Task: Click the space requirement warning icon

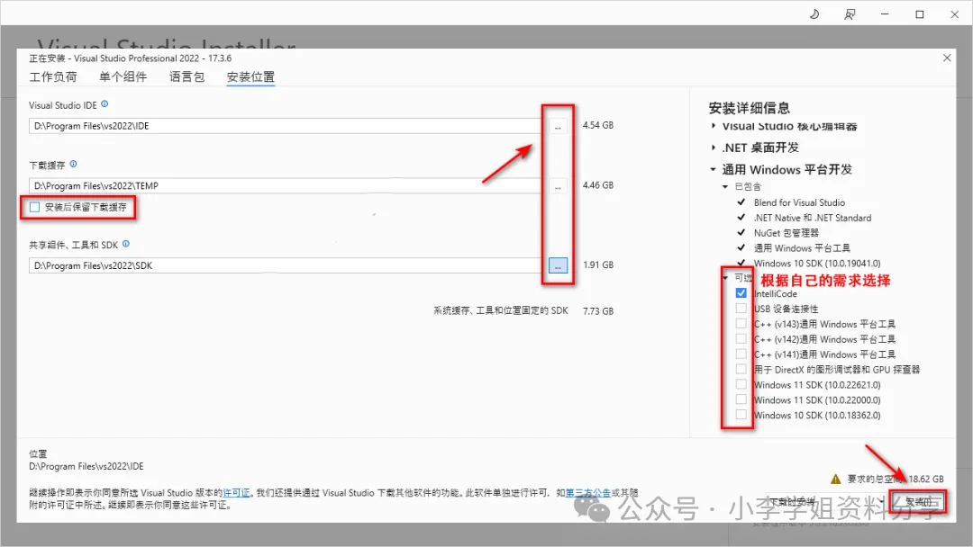Action: pyautogui.click(x=836, y=479)
